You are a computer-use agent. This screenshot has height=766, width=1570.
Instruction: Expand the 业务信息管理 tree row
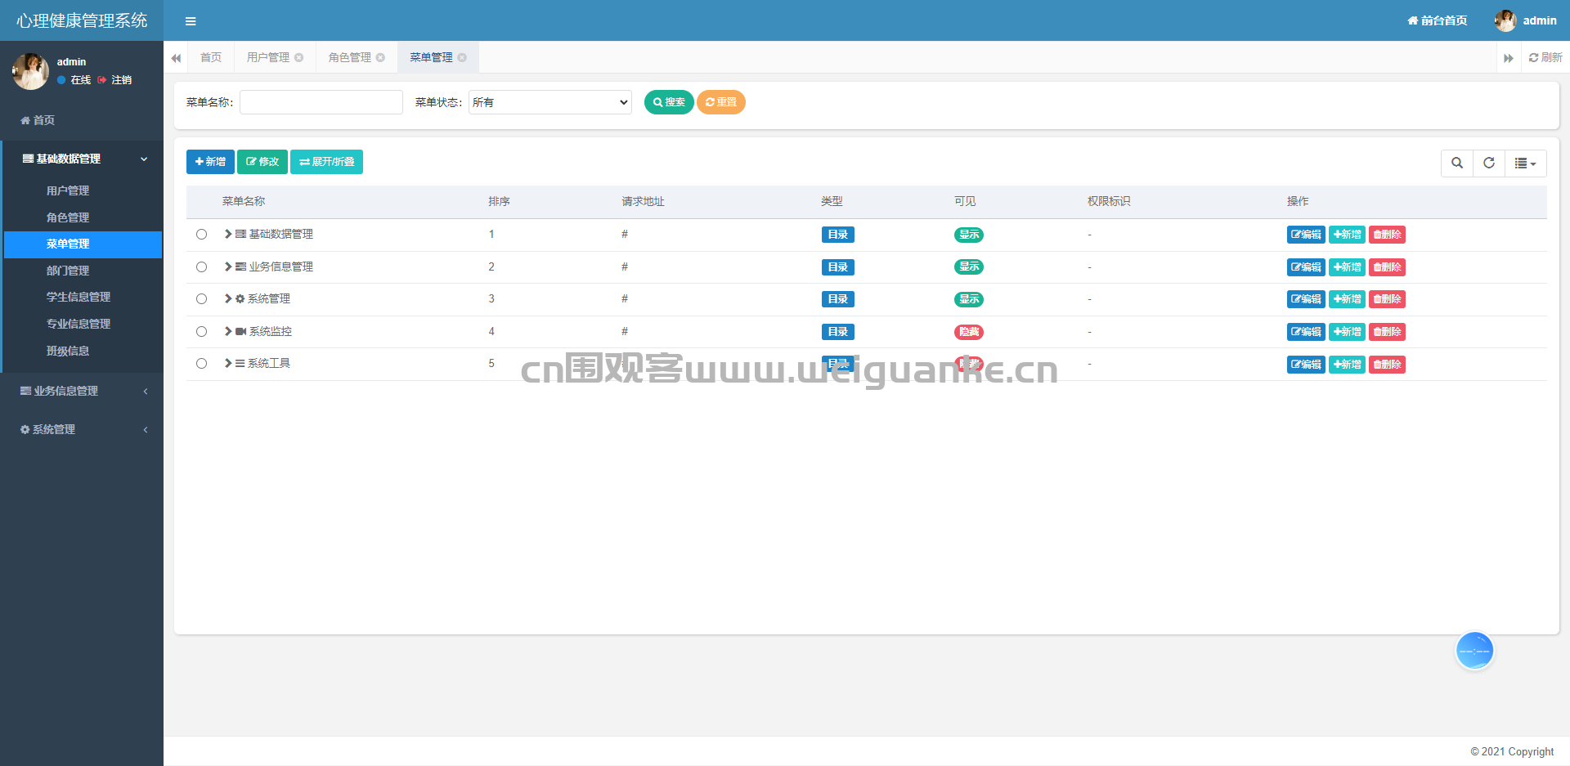coord(228,267)
